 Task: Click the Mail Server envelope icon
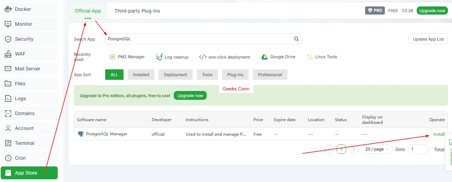pyautogui.click(x=8, y=69)
